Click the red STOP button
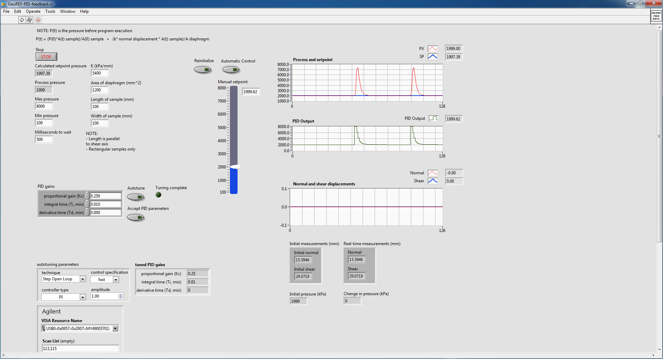 46,57
